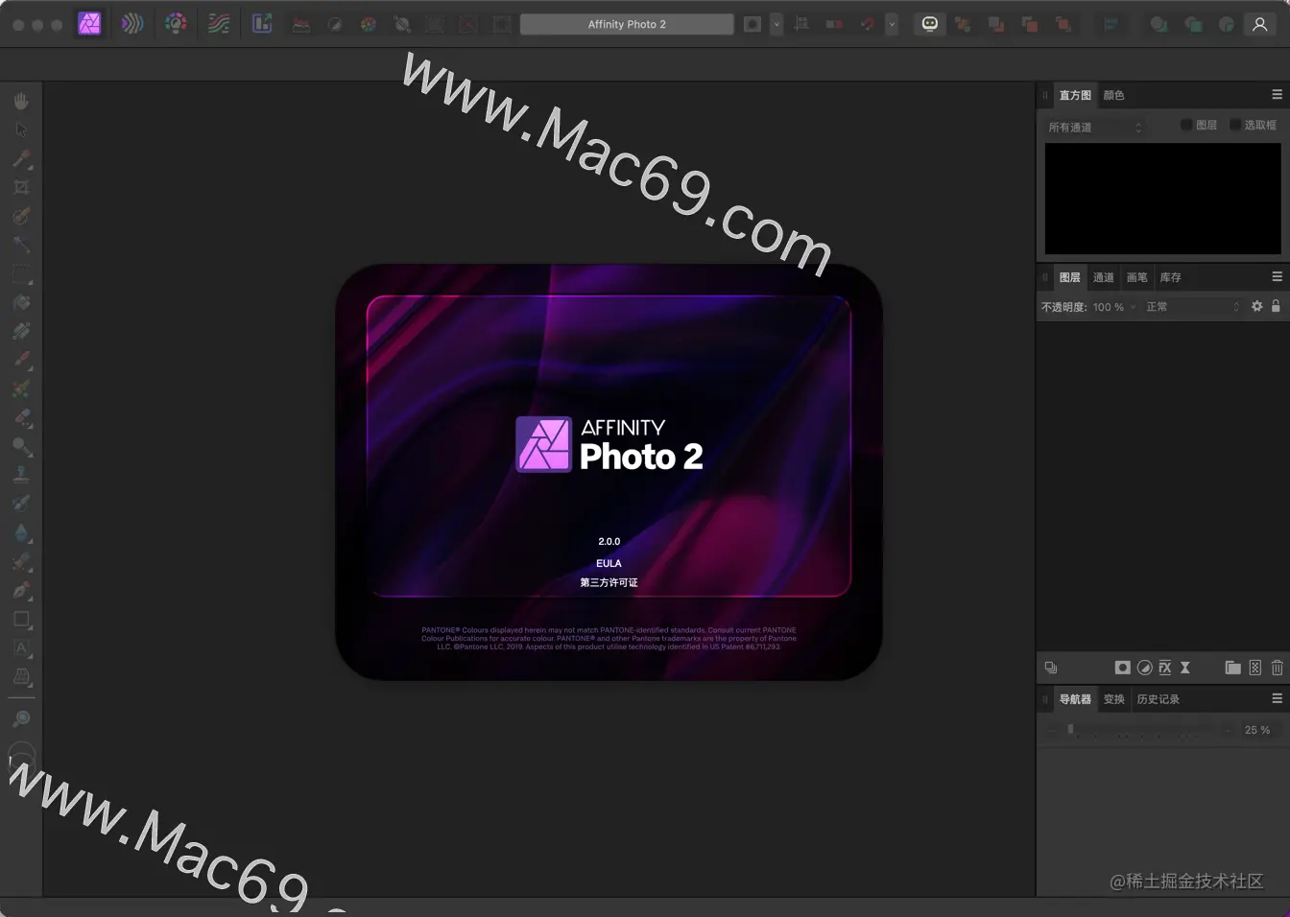Select the Dodge Brush tool
The image size is (1290, 917).
click(21, 447)
